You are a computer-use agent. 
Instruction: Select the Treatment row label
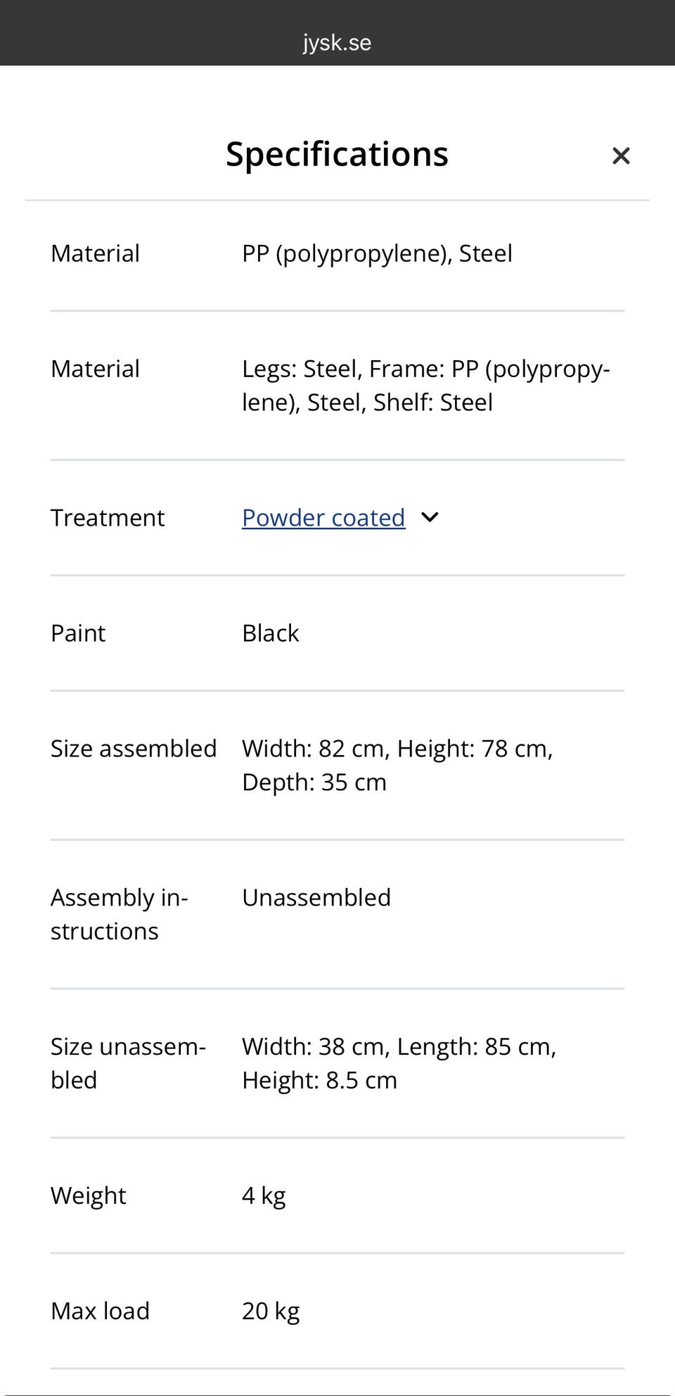tap(108, 518)
